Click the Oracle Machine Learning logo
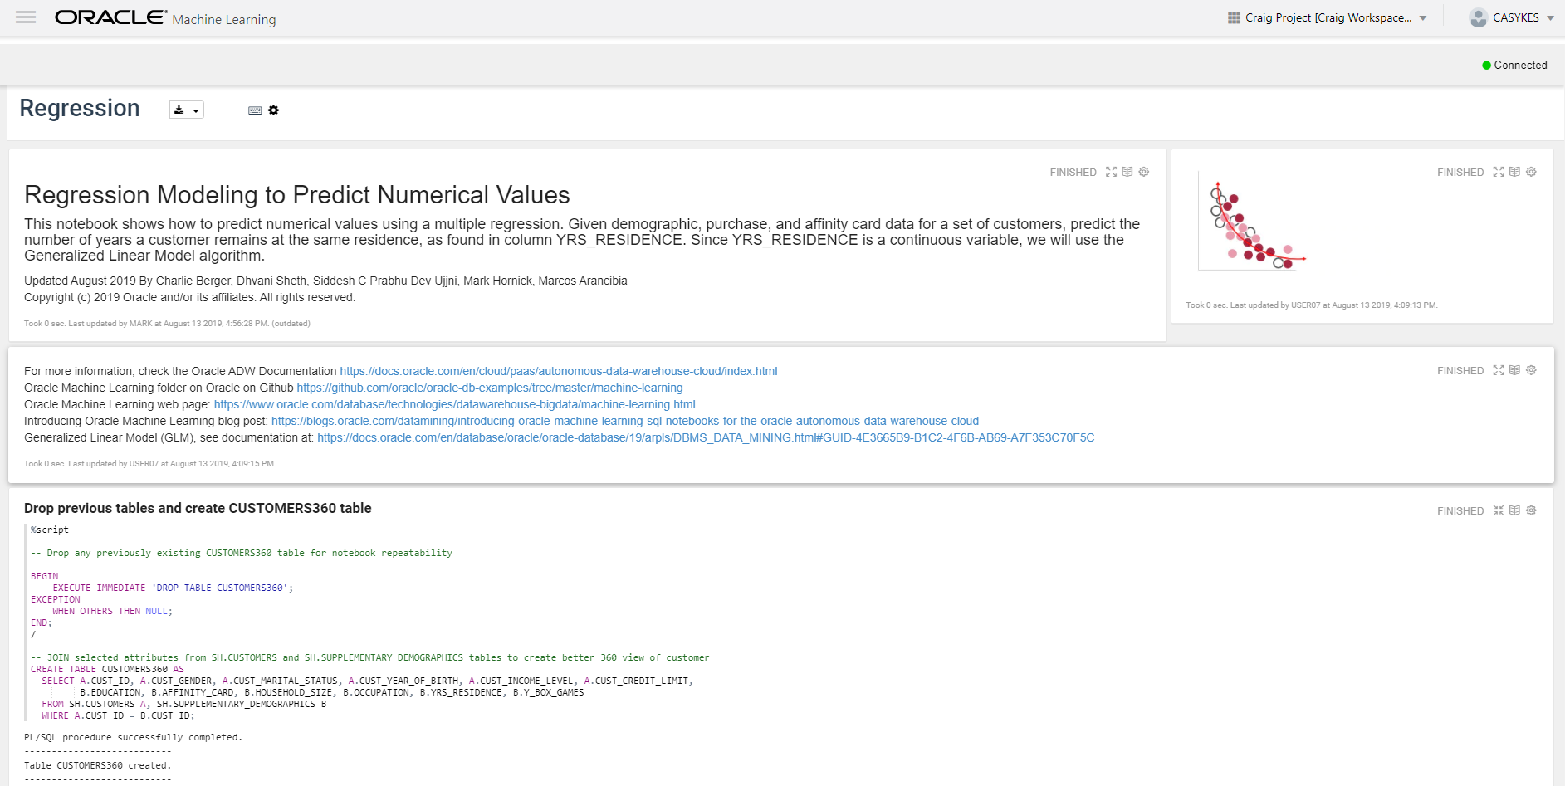Viewport: 1565px width, 786px height. tap(165, 17)
